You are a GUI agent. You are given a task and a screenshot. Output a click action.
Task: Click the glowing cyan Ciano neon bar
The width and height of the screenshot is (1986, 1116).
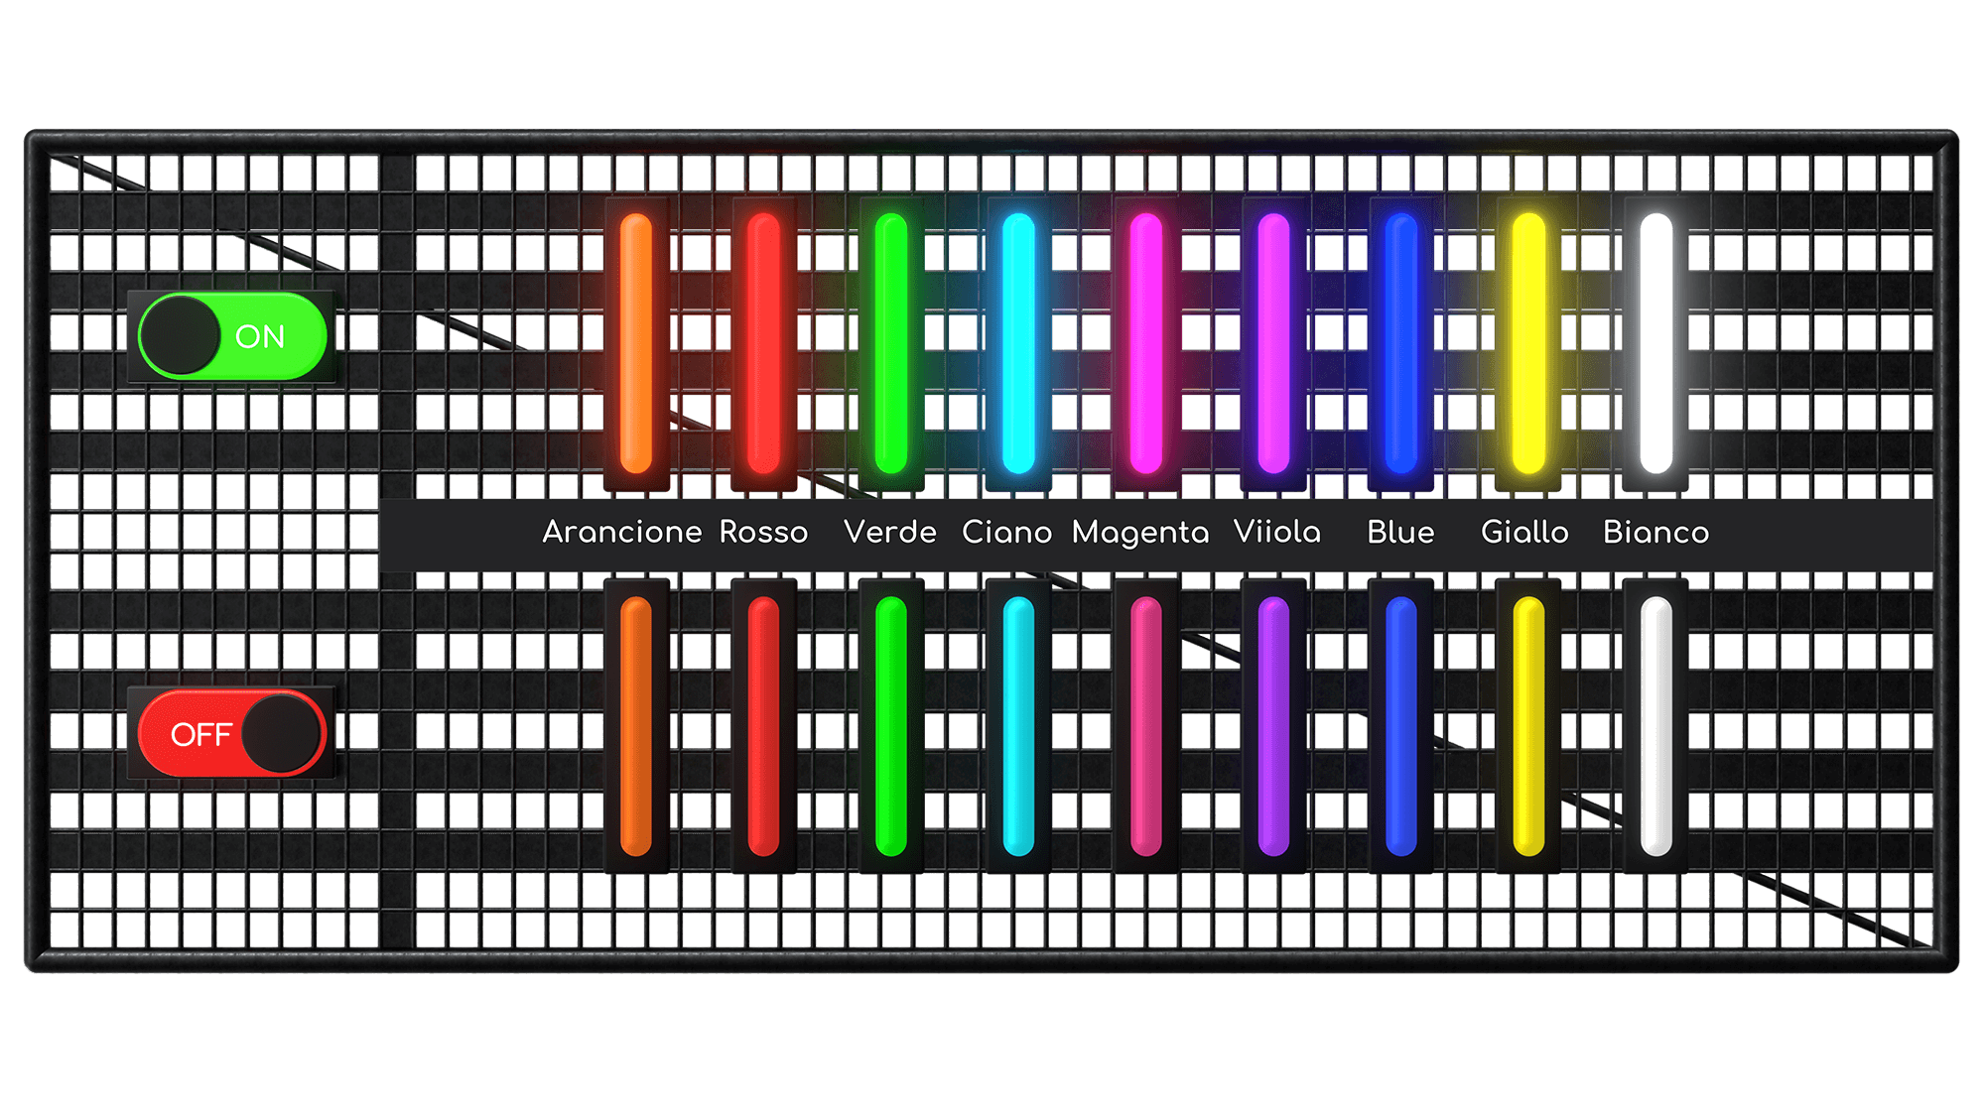[1018, 343]
